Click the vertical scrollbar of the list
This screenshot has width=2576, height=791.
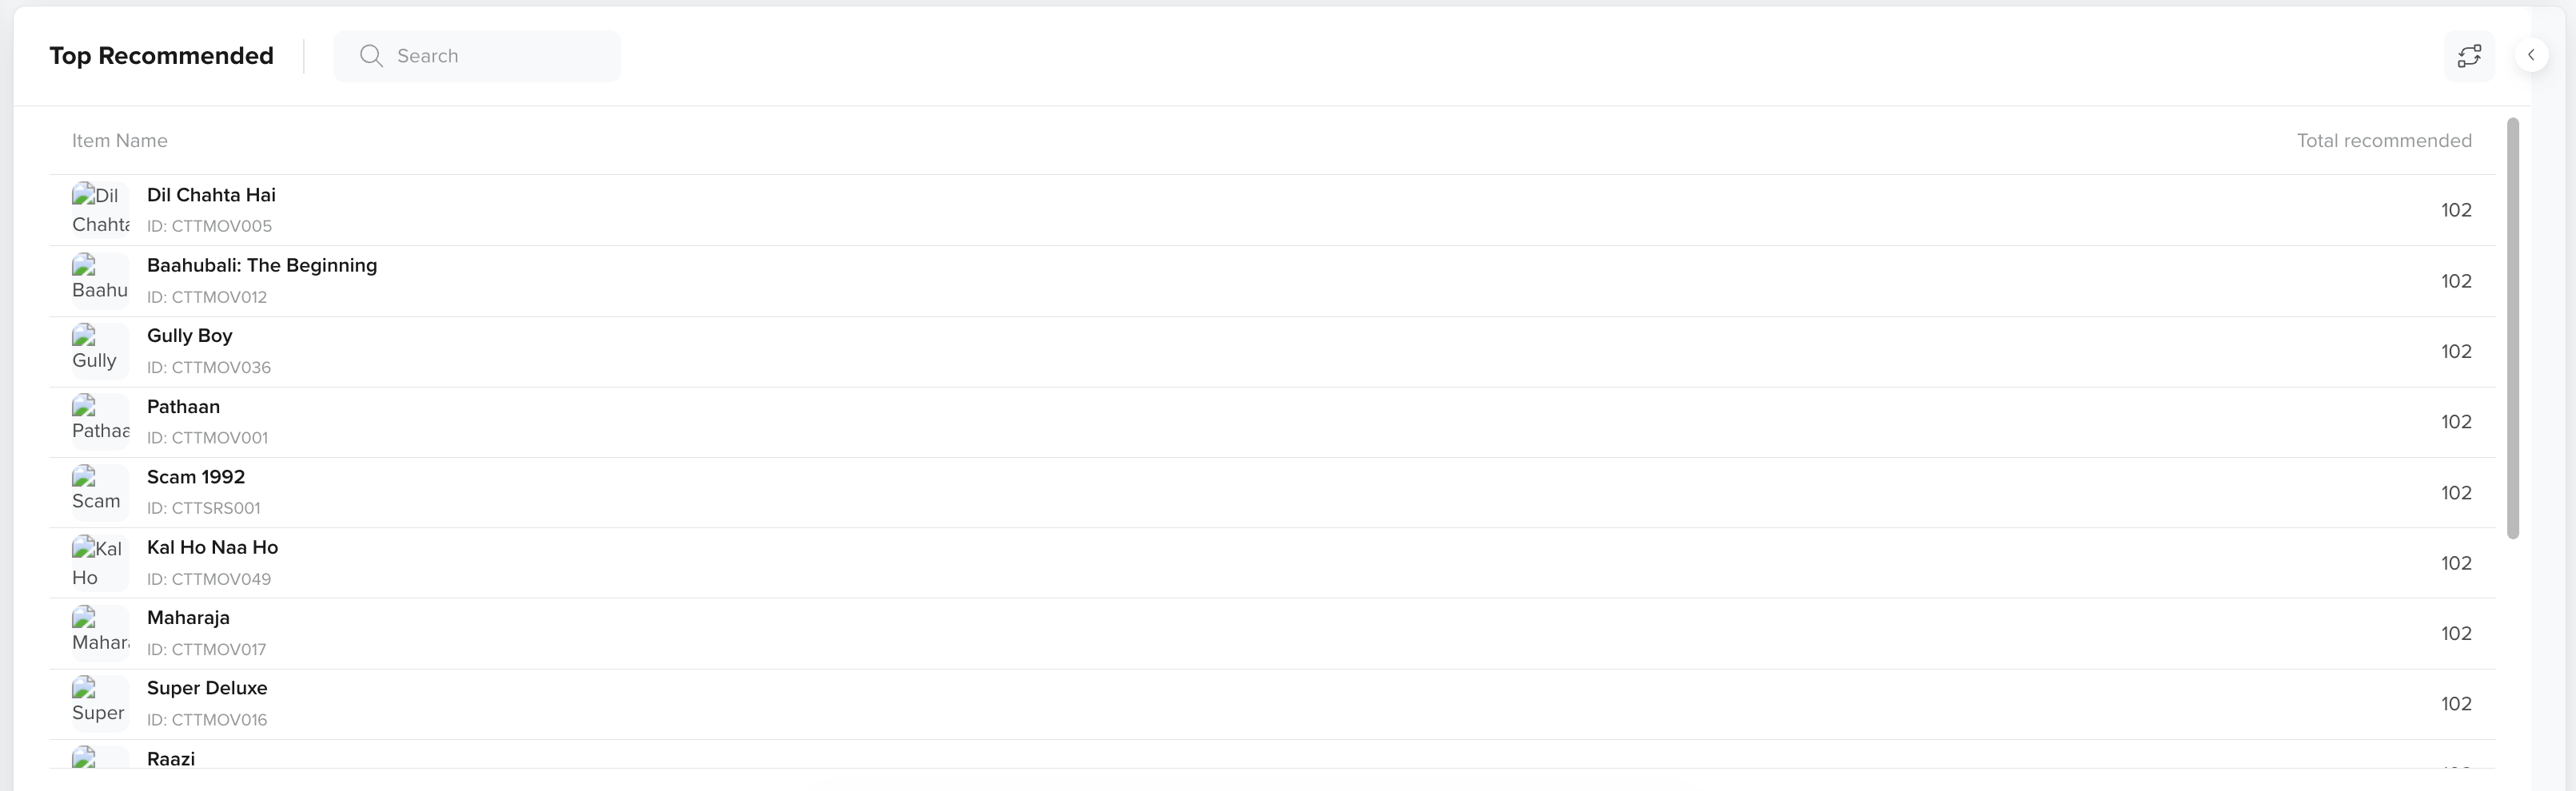coord(2513,328)
